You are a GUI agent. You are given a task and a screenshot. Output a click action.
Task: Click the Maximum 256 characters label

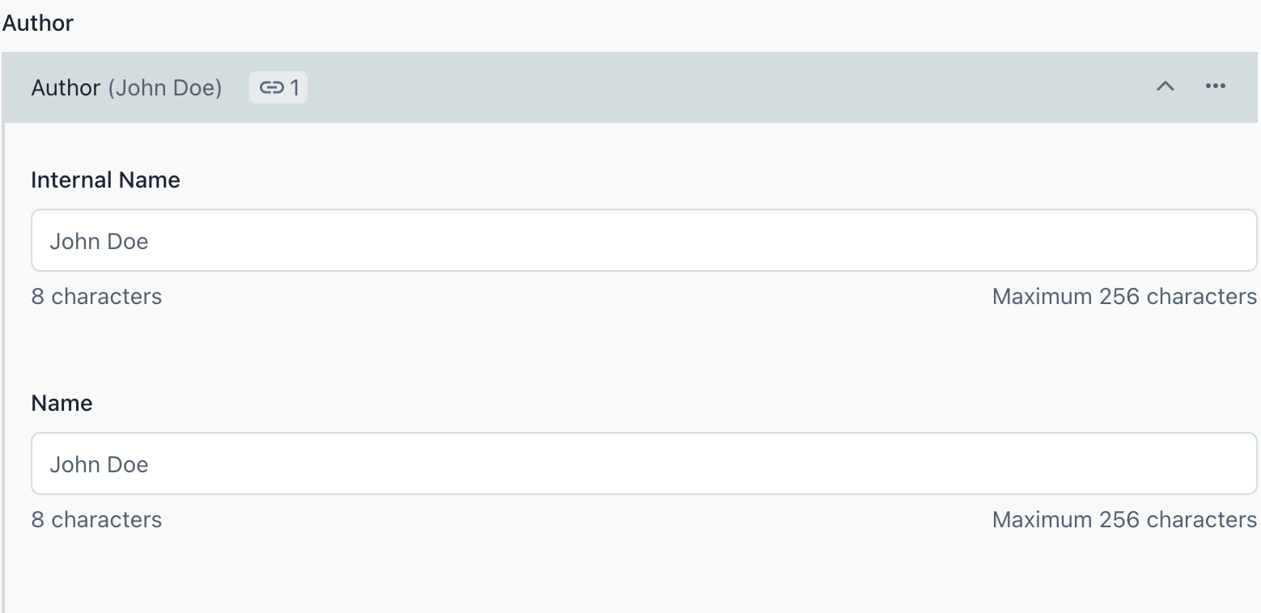1123,296
